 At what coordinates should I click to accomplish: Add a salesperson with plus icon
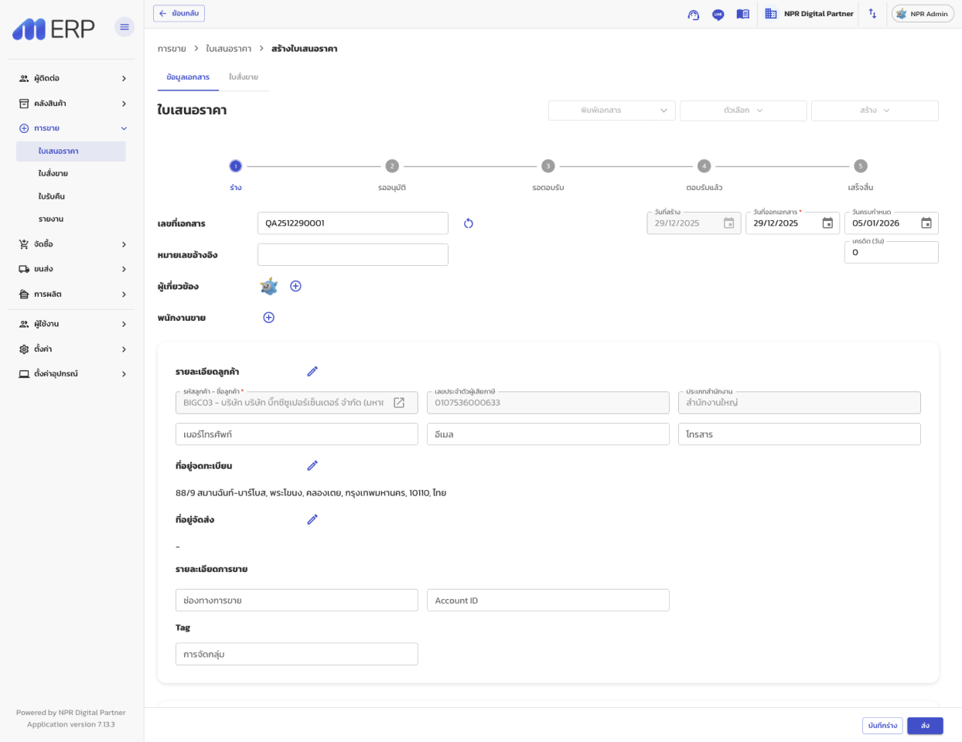click(x=268, y=318)
